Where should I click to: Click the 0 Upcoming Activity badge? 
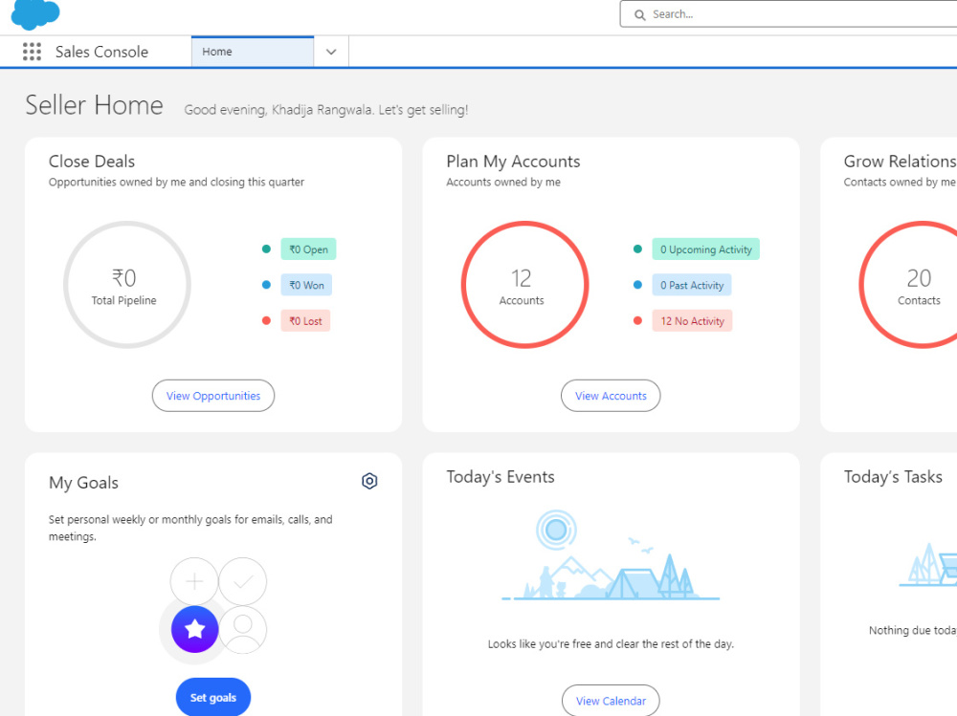click(705, 250)
